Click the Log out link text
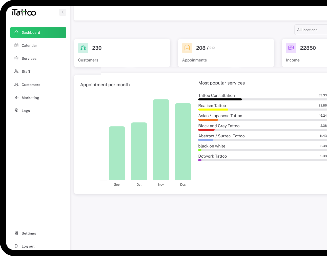Viewport: 327px width, 256px height. click(x=28, y=246)
